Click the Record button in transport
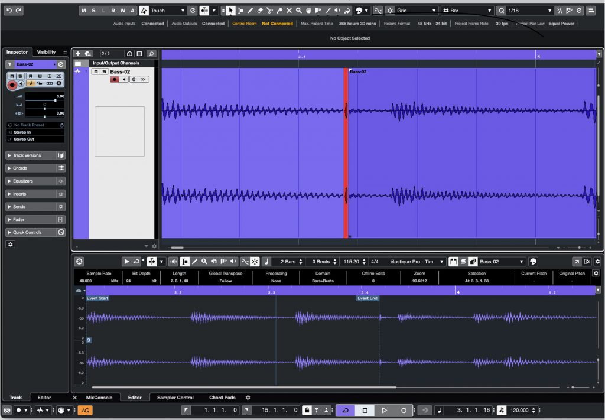605x420 pixels. tap(404, 411)
